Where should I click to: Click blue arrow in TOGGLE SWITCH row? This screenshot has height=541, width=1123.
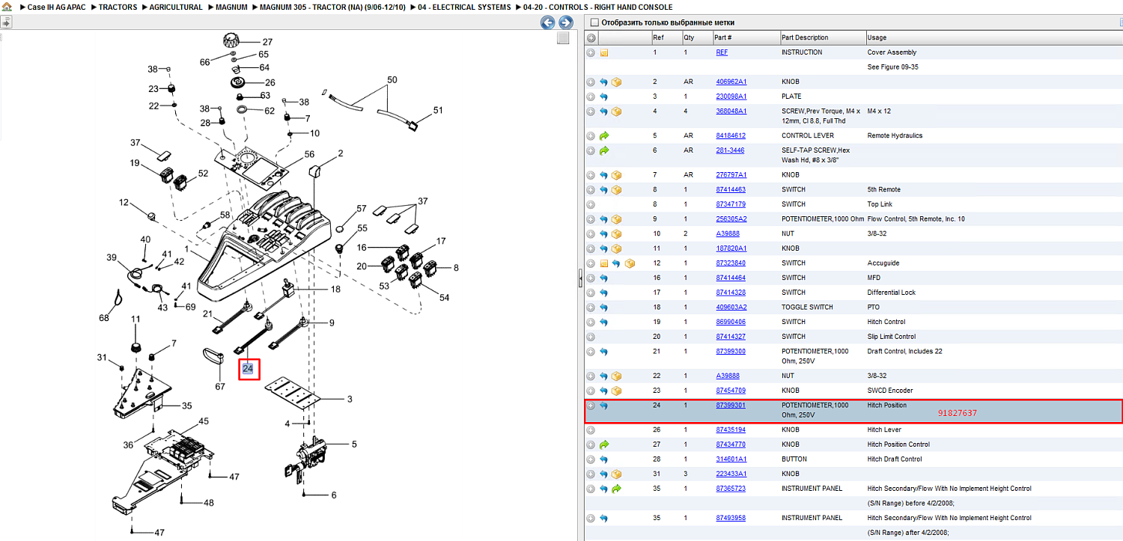click(603, 308)
